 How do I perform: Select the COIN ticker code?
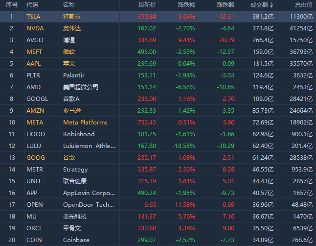[34, 240]
